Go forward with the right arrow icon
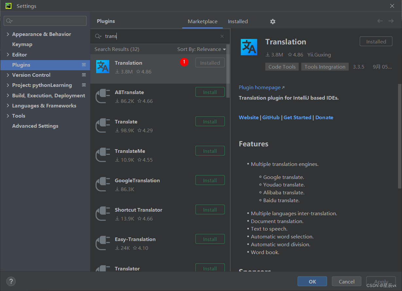This screenshot has width=402, height=291. [391, 21]
